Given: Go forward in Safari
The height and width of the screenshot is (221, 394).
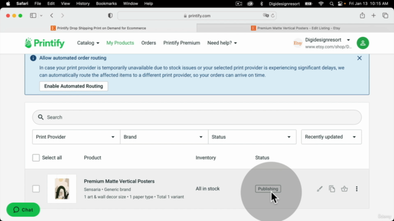Looking at the screenshot, I should 63,15.
